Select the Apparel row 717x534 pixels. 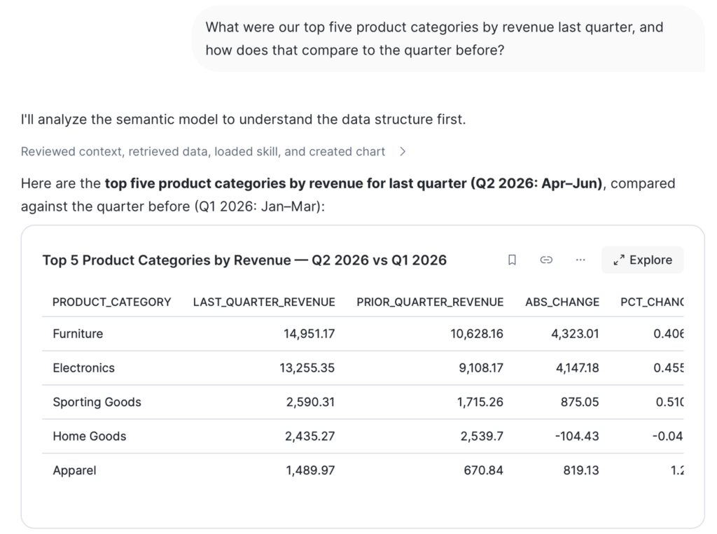click(x=363, y=470)
